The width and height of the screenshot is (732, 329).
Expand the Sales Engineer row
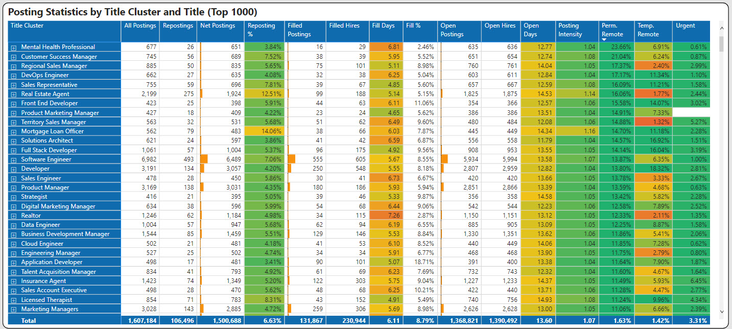(14, 178)
